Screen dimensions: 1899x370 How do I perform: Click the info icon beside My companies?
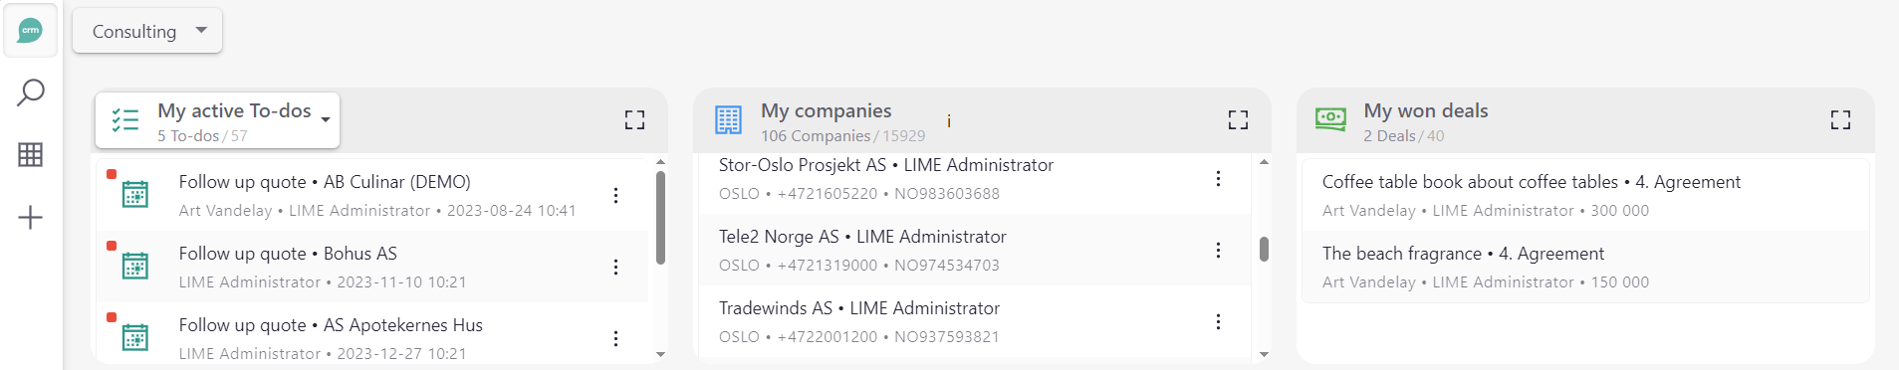[949, 120]
